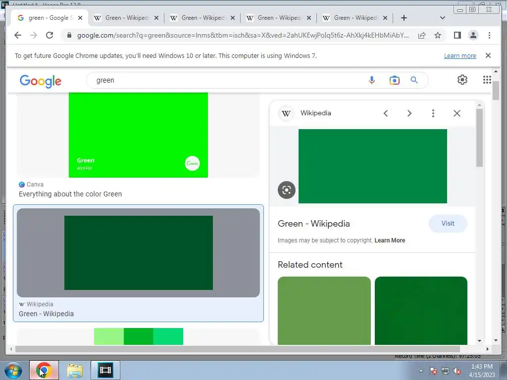Viewport: 507px width, 380px height.
Task: Click the padlock site info icon
Action: pos(69,35)
